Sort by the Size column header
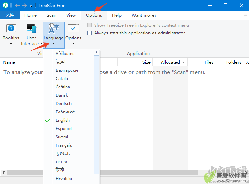 (146, 62)
